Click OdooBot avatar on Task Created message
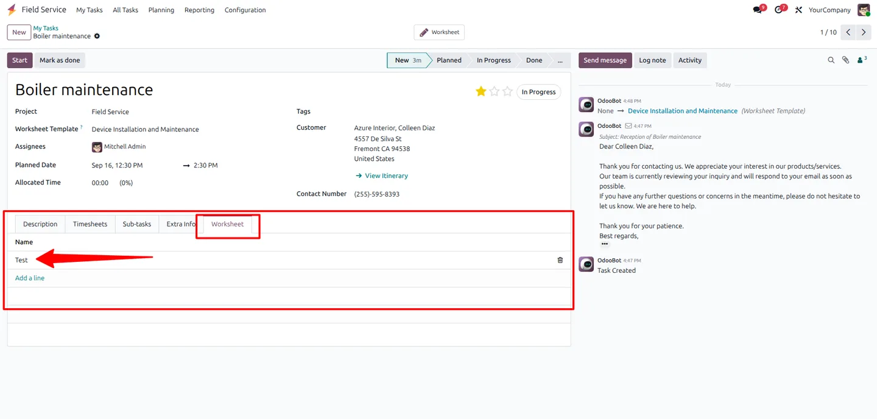Screen dimensions: 877x419 (586, 264)
